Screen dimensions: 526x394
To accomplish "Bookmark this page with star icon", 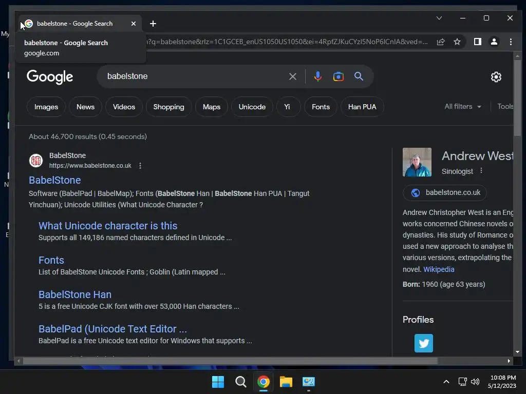I will pyautogui.click(x=457, y=42).
